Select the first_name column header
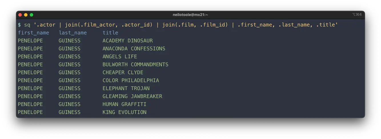Image resolution: width=381 pixels, height=139 pixels. point(33,33)
